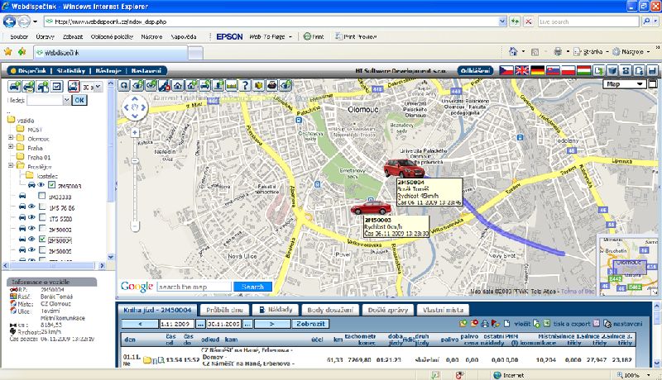Click the search the map input field
The height and width of the screenshot is (380, 662).
coord(194,287)
